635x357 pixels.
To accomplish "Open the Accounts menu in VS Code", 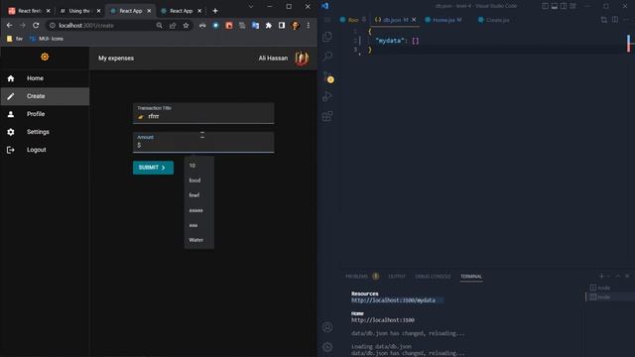I will coord(327,327).
